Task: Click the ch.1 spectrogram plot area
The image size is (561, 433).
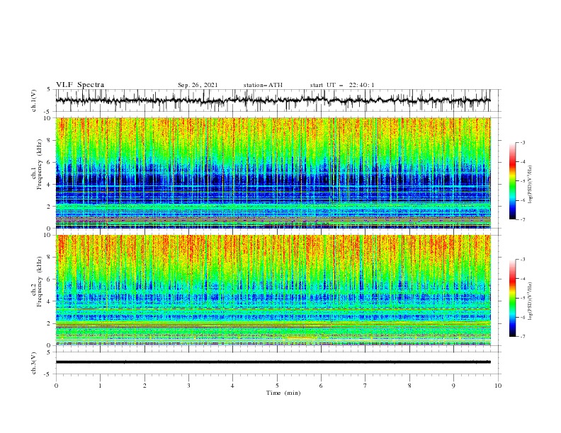Action: [273, 173]
